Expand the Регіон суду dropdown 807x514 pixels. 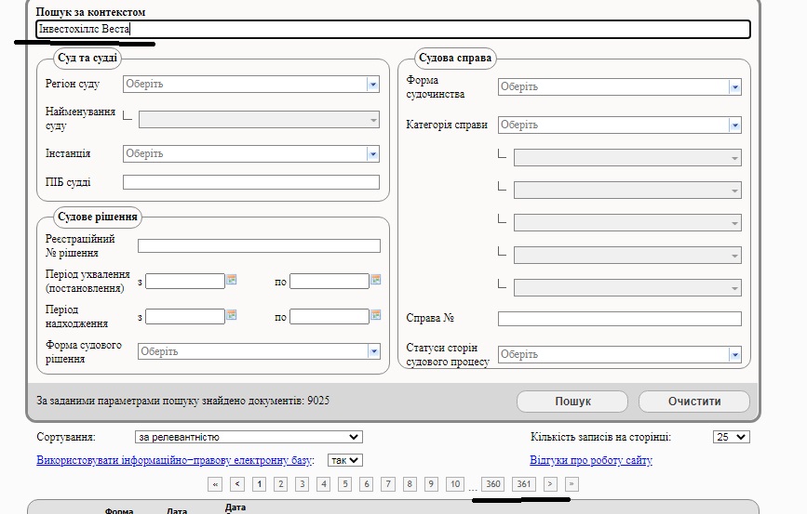[x=373, y=85]
